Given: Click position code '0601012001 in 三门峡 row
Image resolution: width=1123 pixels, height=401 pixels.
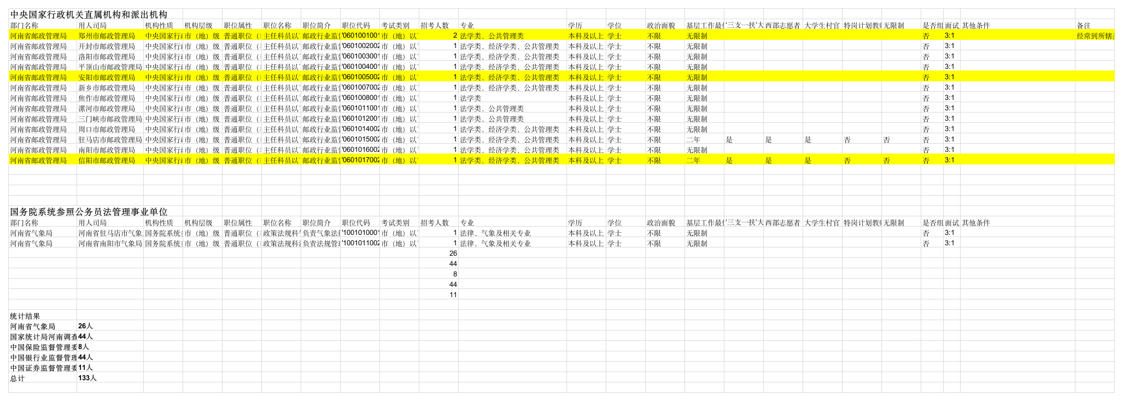Looking at the screenshot, I should click(x=360, y=119).
